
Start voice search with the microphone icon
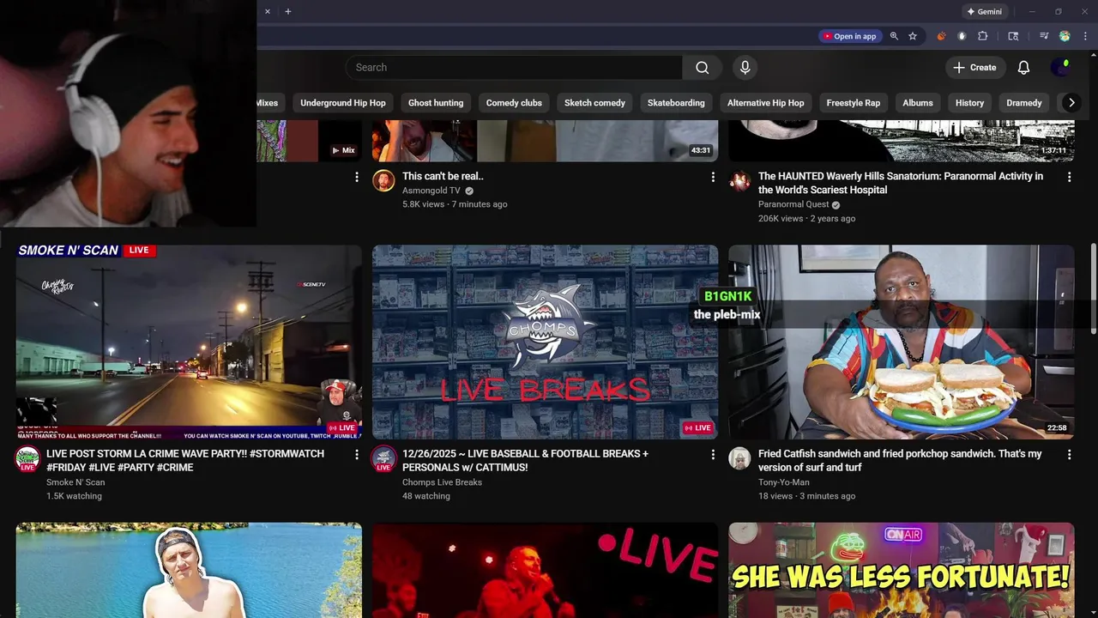745,68
